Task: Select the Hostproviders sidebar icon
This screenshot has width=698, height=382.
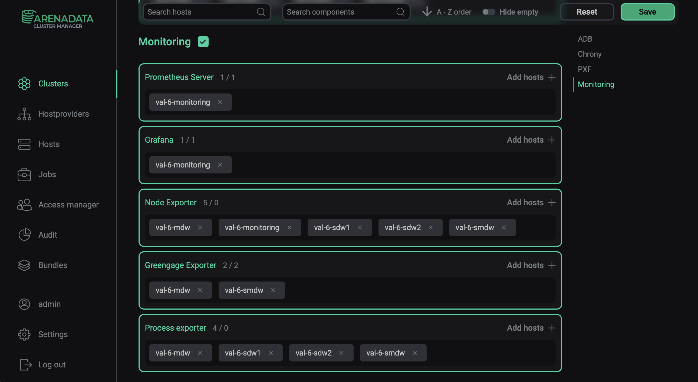Action: coord(24,114)
